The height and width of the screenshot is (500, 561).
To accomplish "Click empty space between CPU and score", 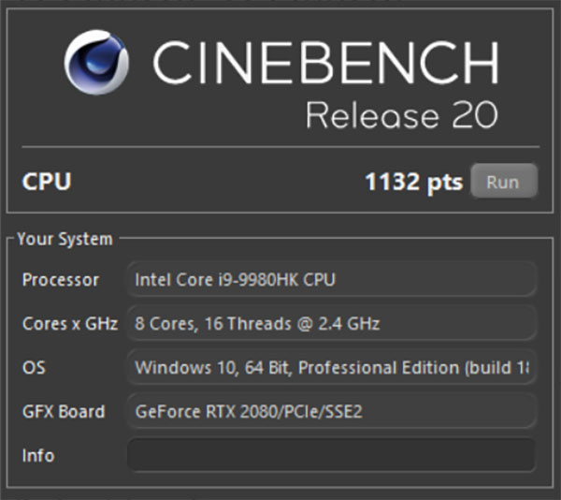I will [x=215, y=181].
